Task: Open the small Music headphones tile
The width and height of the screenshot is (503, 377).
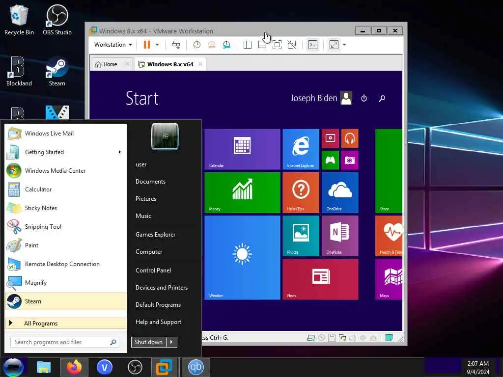Action: point(350,138)
